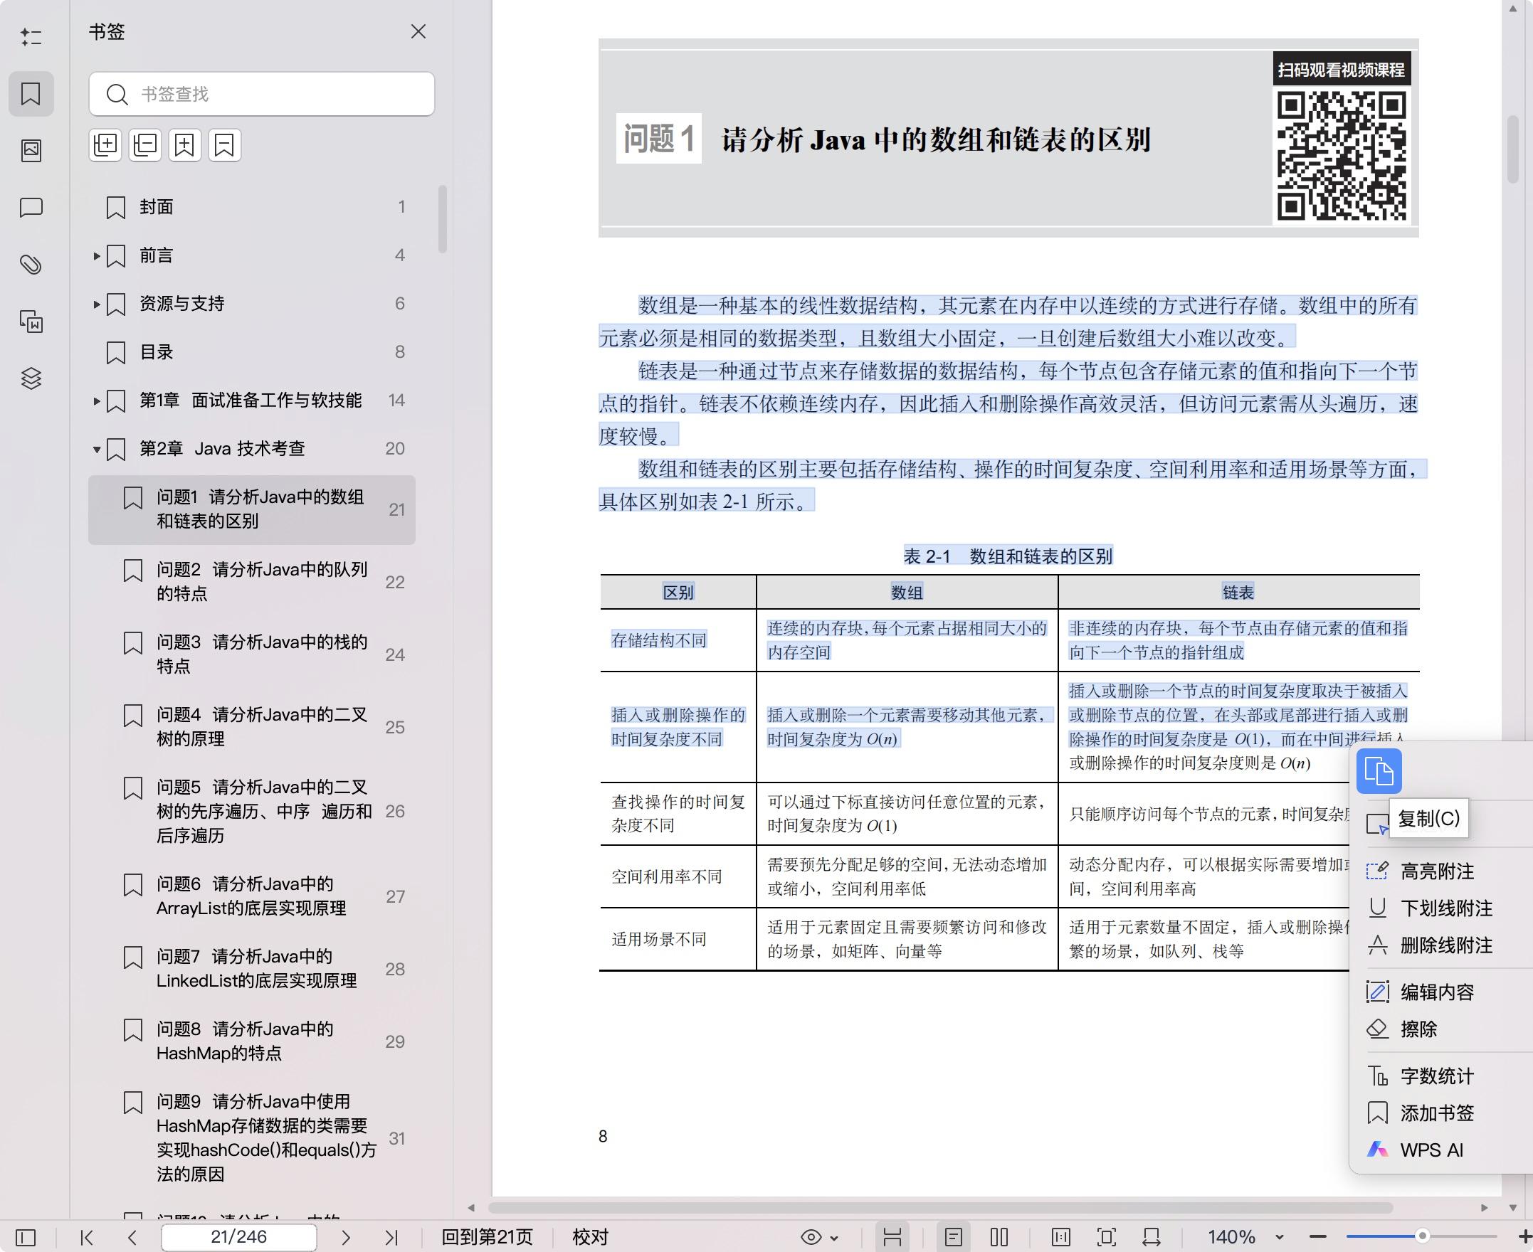The image size is (1533, 1252).
Task: Close the bookmarks panel
Action: (x=418, y=32)
